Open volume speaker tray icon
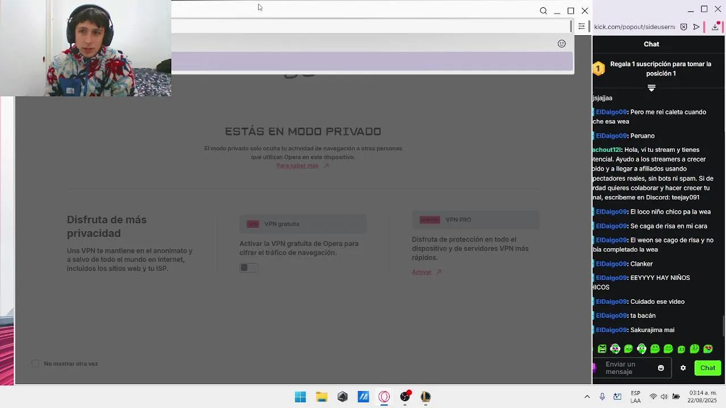 tap(664, 397)
